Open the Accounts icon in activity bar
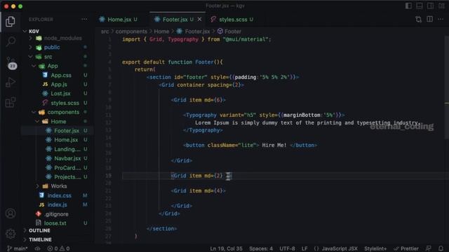The image size is (449, 252). tap(11, 213)
